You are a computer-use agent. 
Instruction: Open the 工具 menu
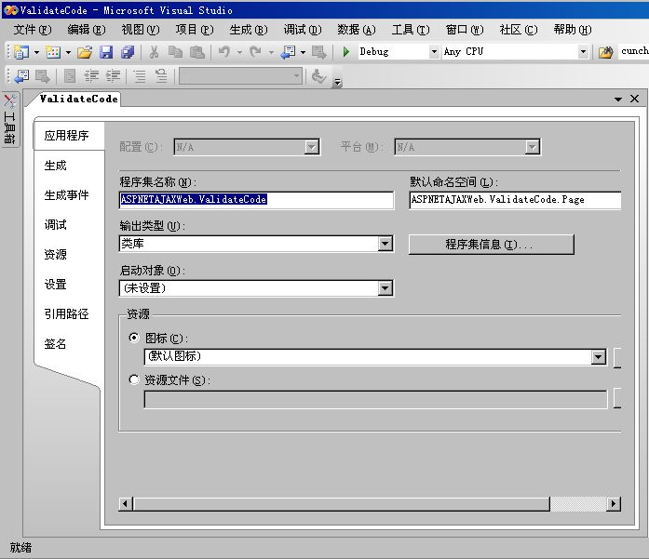[411, 30]
